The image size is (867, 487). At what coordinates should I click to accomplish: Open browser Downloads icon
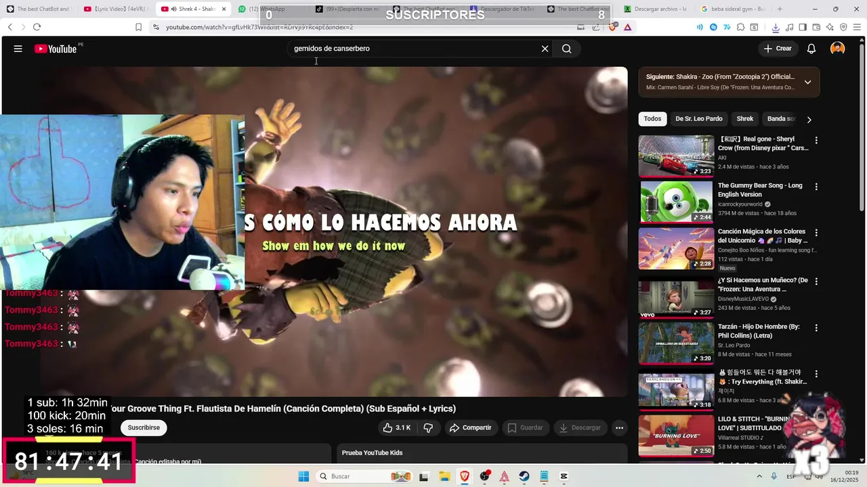776,27
